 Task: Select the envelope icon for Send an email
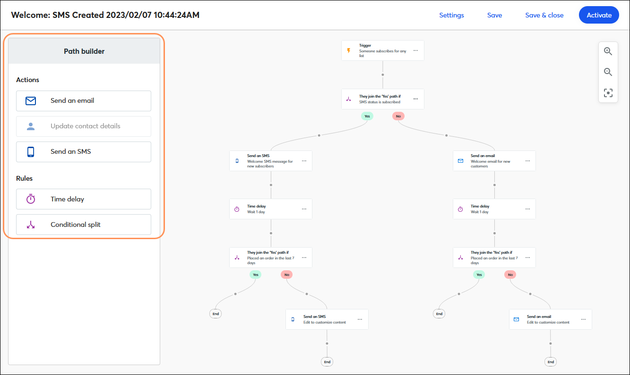pos(30,100)
